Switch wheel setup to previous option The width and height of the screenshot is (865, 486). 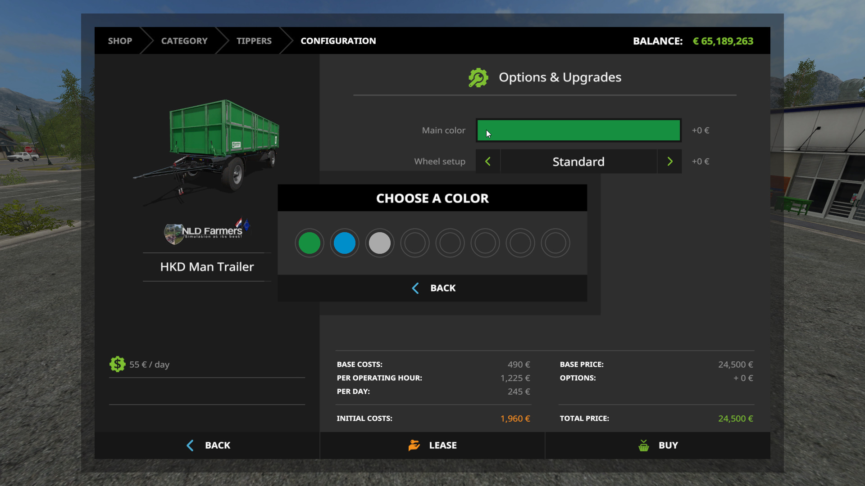click(x=487, y=162)
